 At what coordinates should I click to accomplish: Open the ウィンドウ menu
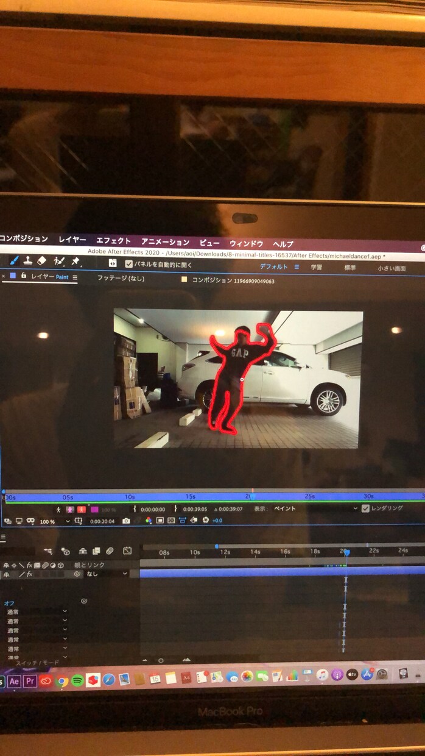(x=246, y=243)
